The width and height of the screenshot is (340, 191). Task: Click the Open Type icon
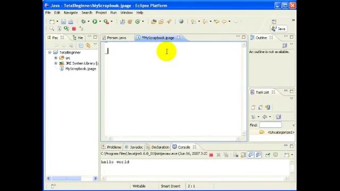(154, 21)
